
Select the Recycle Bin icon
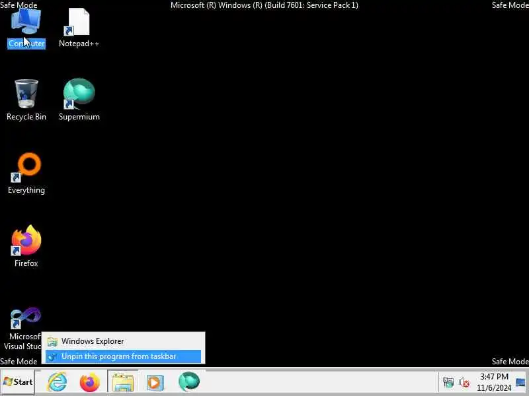26,100
